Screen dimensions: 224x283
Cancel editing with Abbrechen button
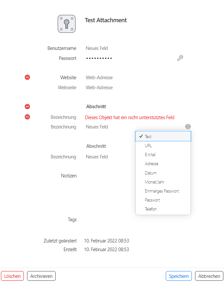tap(209, 276)
